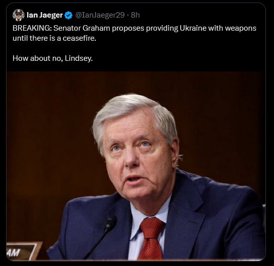Click the nameplate reading AM in photo
The height and width of the screenshot is (266, 274).
click(x=22, y=251)
